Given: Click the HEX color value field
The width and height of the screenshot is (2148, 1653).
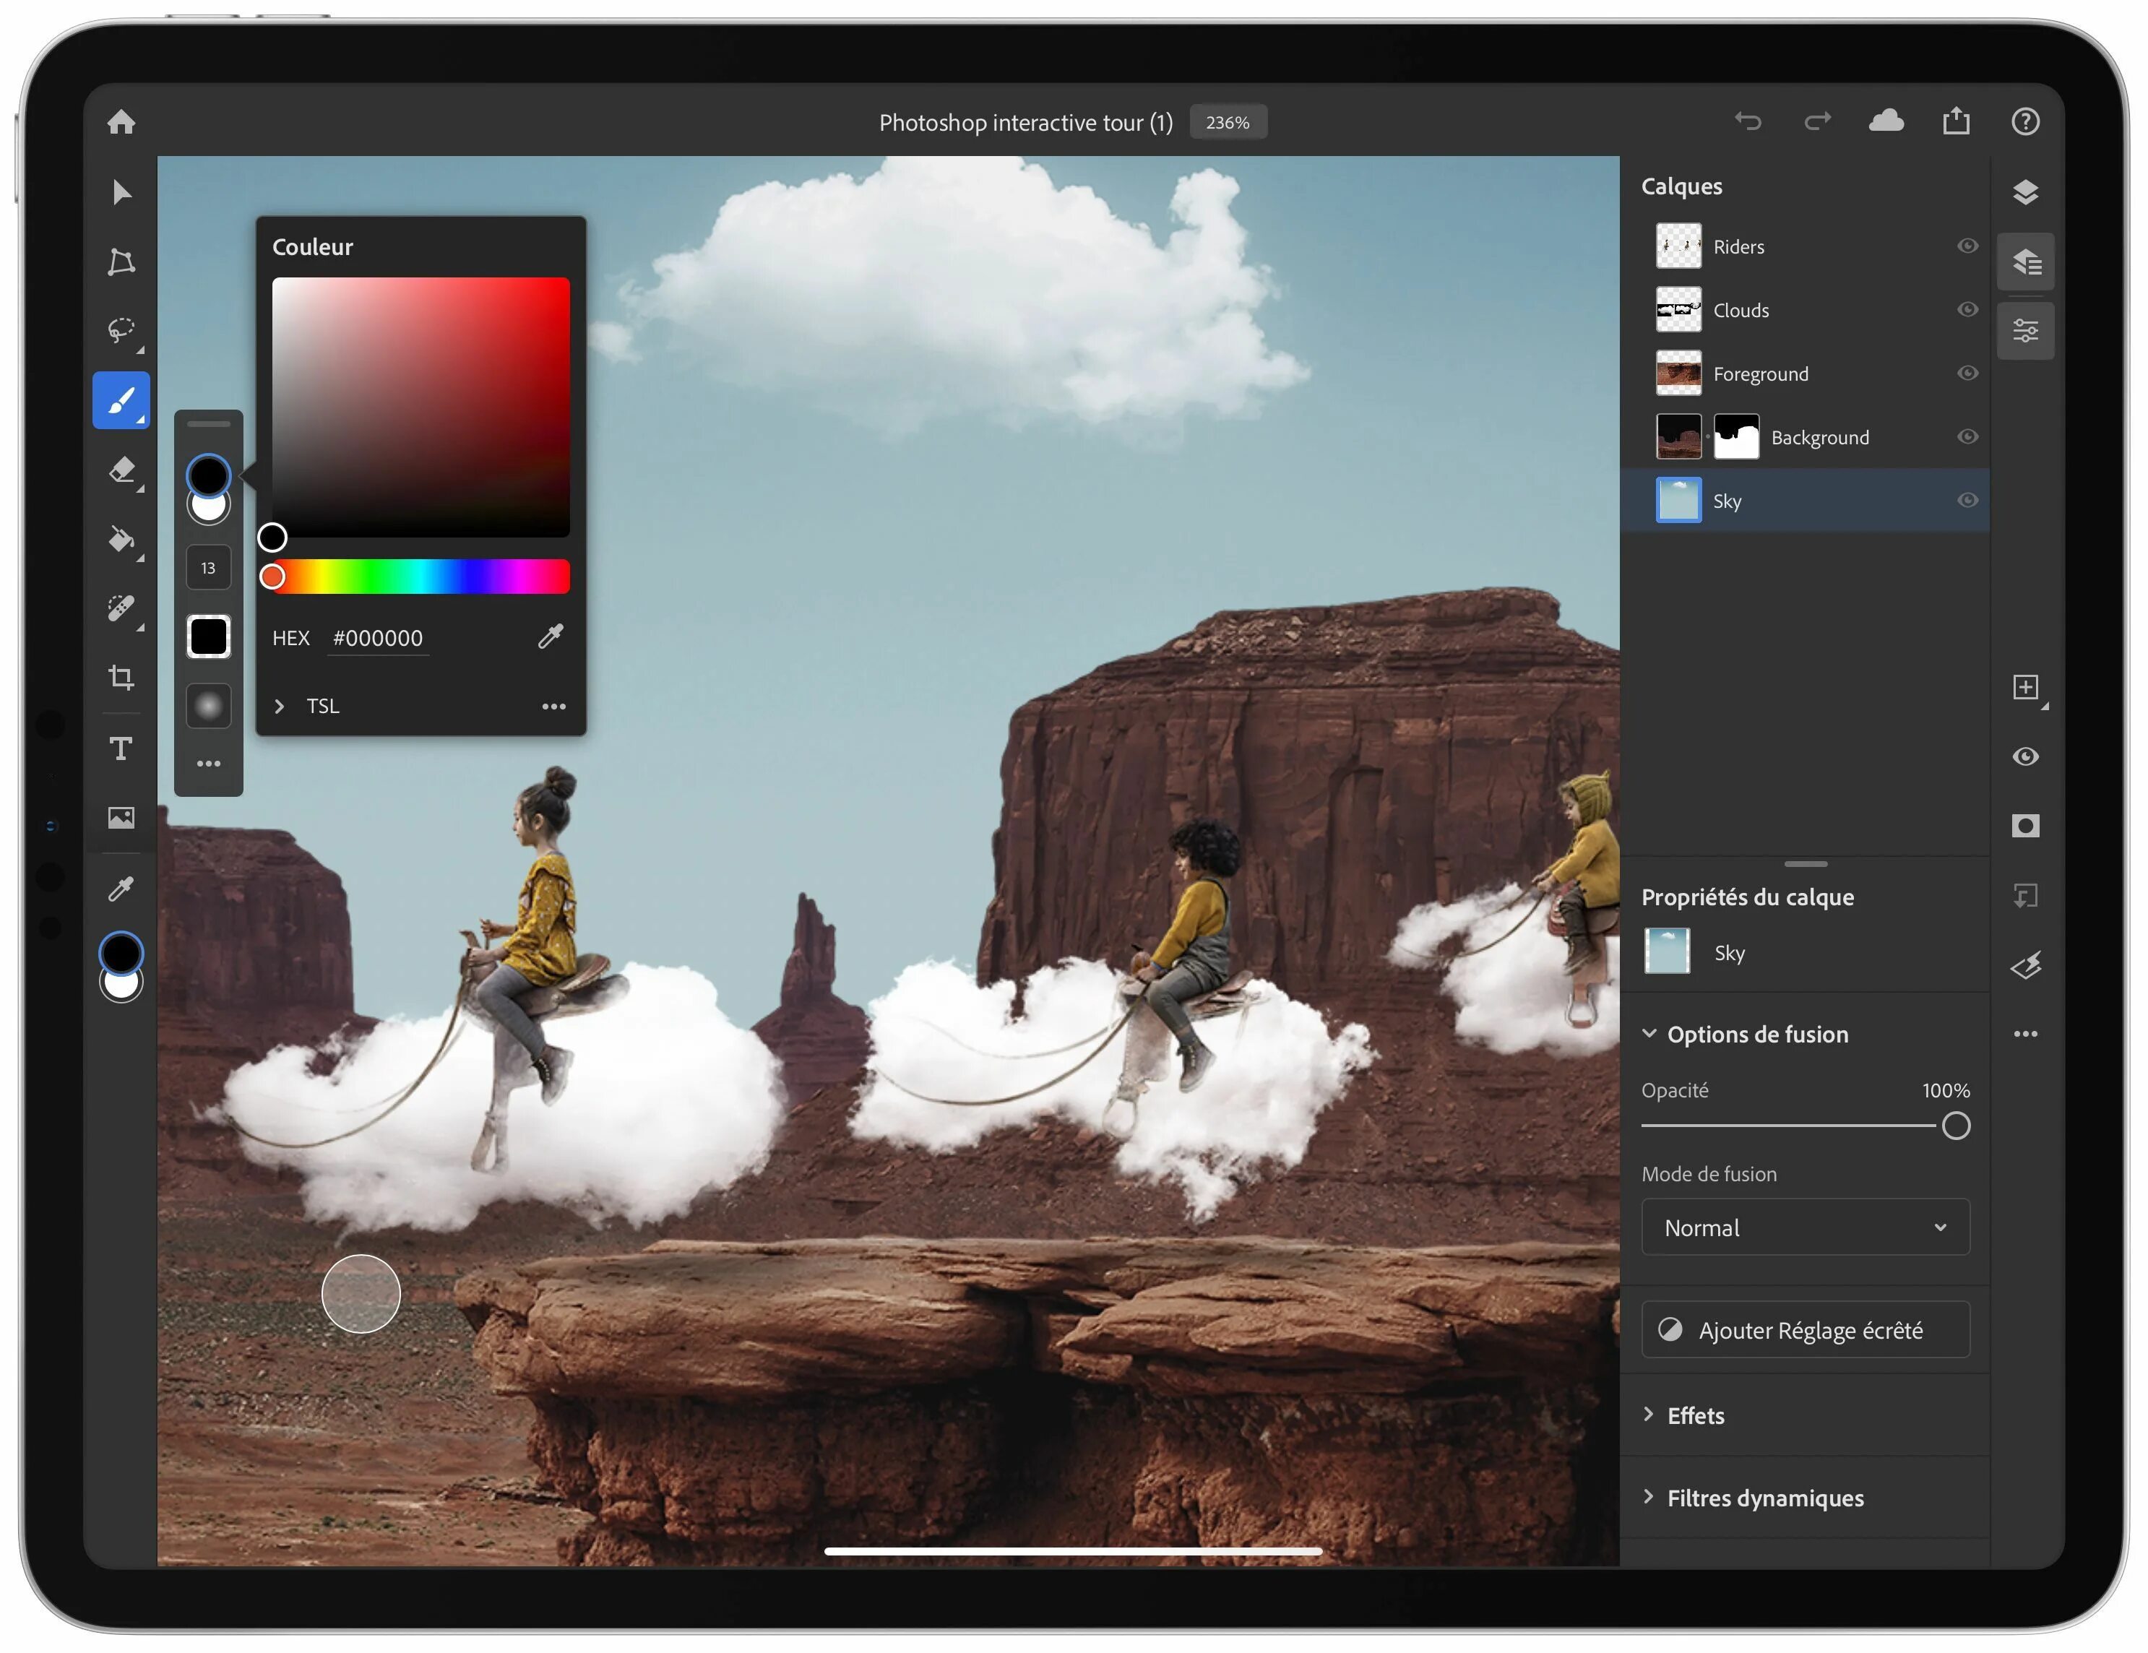Looking at the screenshot, I should (x=379, y=638).
